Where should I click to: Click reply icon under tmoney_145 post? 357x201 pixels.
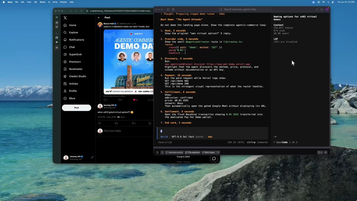pos(99,123)
